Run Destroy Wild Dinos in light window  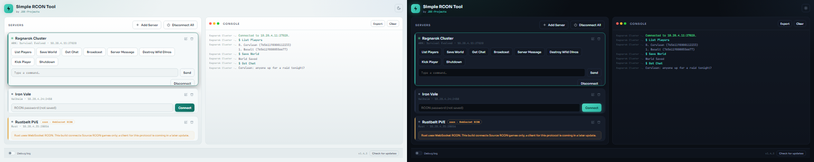click(x=157, y=52)
